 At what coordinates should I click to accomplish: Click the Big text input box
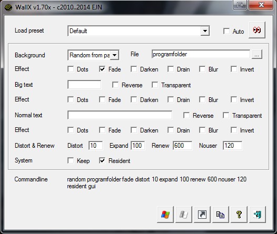(x=84, y=85)
